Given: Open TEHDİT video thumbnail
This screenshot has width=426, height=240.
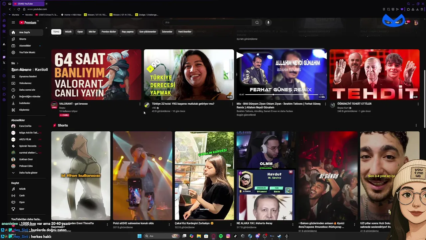Looking at the screenshot, I should pyautogui.click(x=374, y=75).
